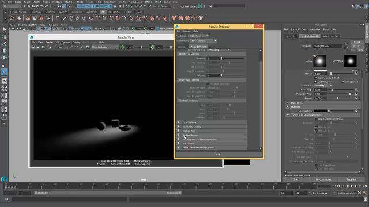This screenshot has width=369, height=207.
Task: Click Load Attributes button
Action: pos(323,179)
